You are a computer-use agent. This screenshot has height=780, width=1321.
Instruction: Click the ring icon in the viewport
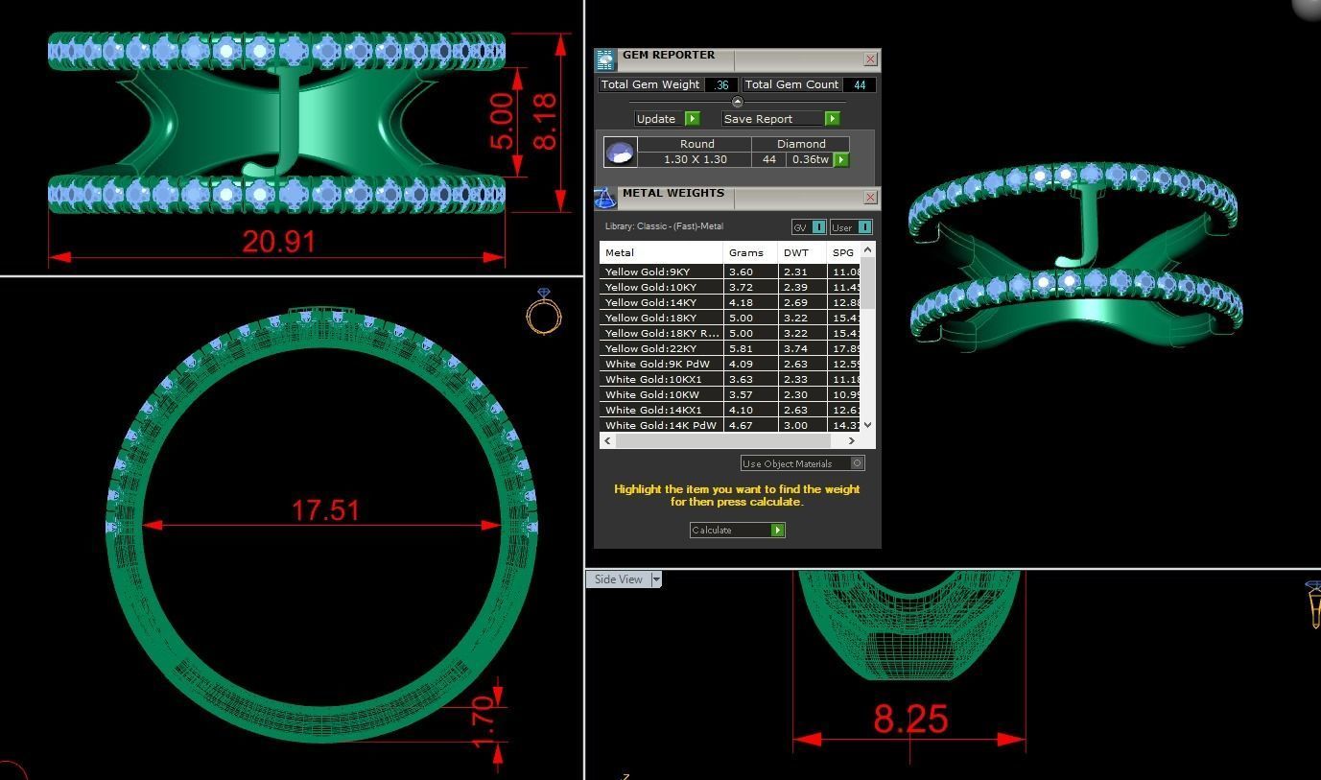(x=544, y=311)
